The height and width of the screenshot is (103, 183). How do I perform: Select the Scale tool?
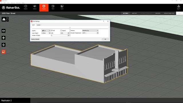pyautogui.click(x=3, y=52)
